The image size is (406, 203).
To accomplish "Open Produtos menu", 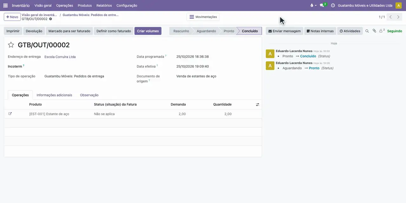I will (x=85, y=5).
